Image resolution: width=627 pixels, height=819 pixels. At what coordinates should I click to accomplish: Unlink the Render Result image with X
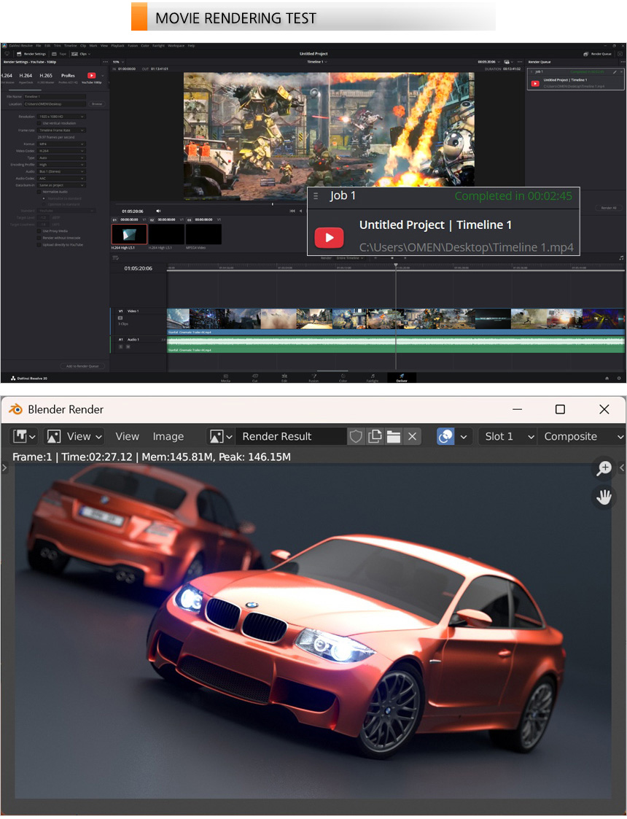point(413,436)
